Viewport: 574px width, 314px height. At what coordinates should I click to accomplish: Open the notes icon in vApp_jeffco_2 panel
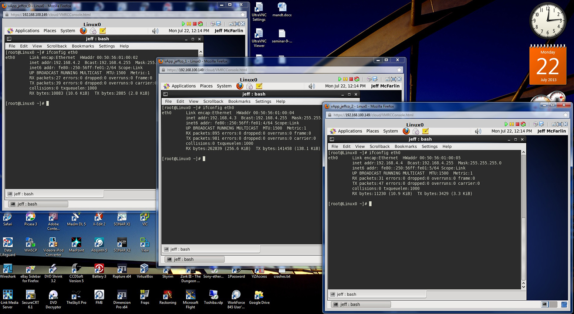[x=425, y=131]
